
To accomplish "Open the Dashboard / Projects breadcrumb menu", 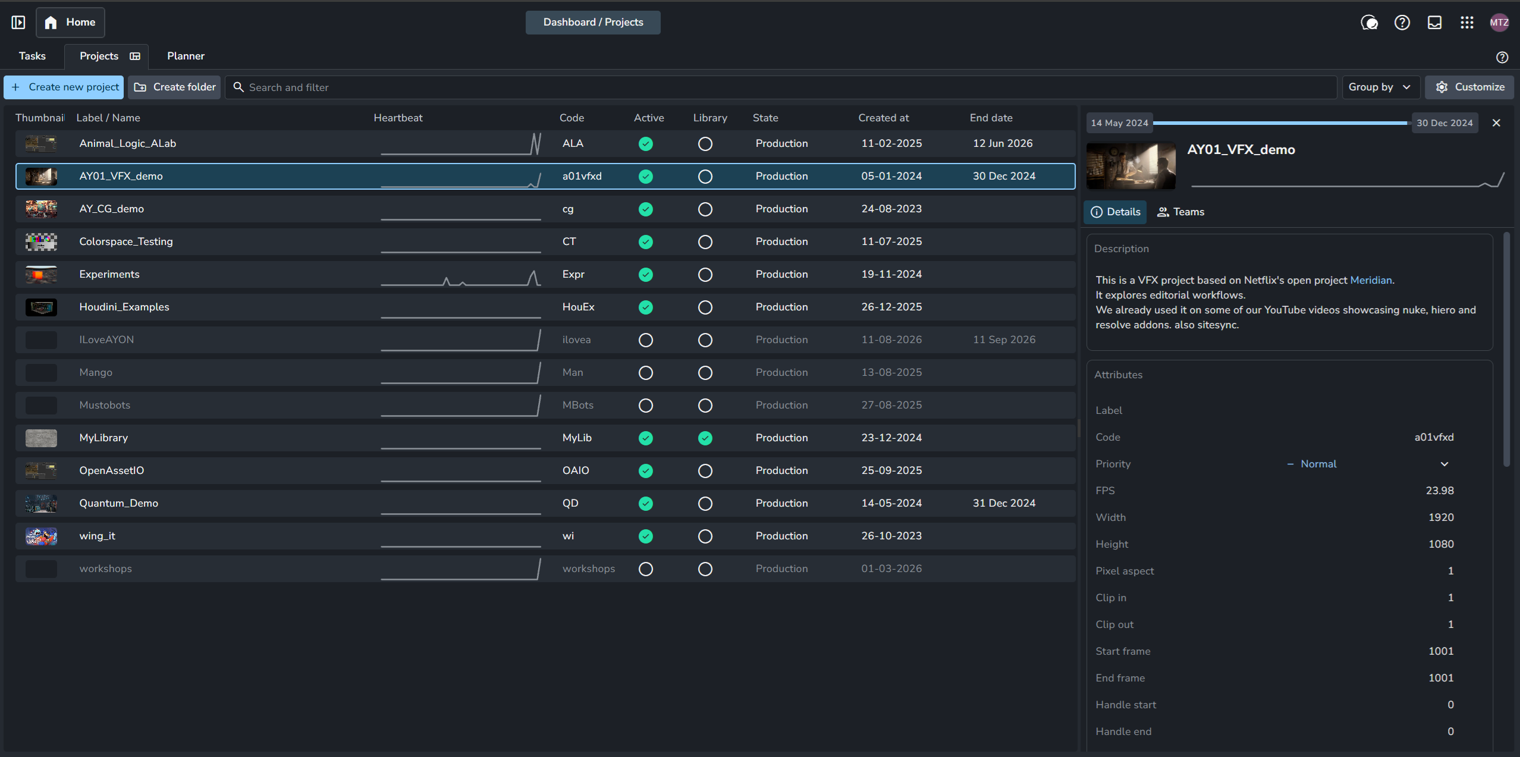I will click(593, 23).
